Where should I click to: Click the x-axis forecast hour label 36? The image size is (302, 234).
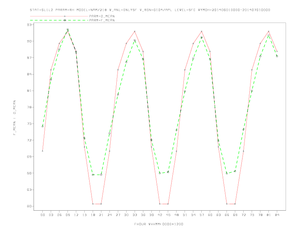coord(143,215)
